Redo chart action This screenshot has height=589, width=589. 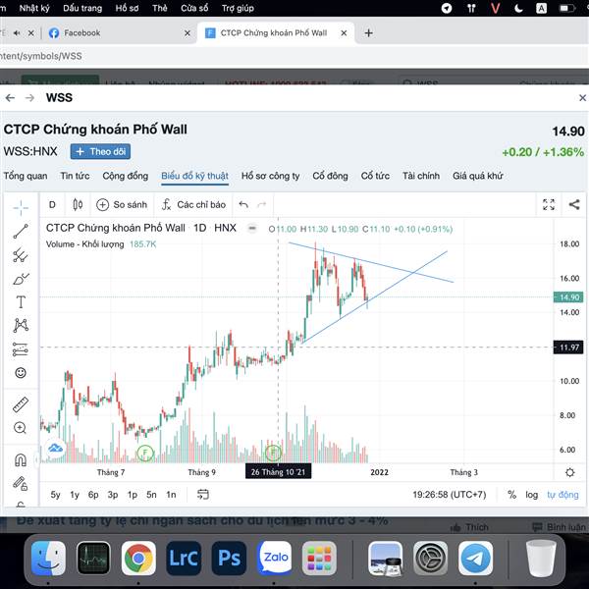(262, 205)
